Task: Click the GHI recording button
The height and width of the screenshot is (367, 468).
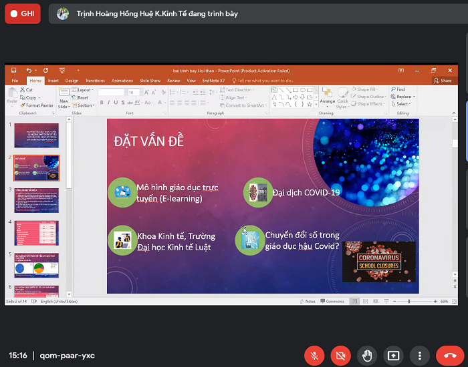Action: coord(23,13)
